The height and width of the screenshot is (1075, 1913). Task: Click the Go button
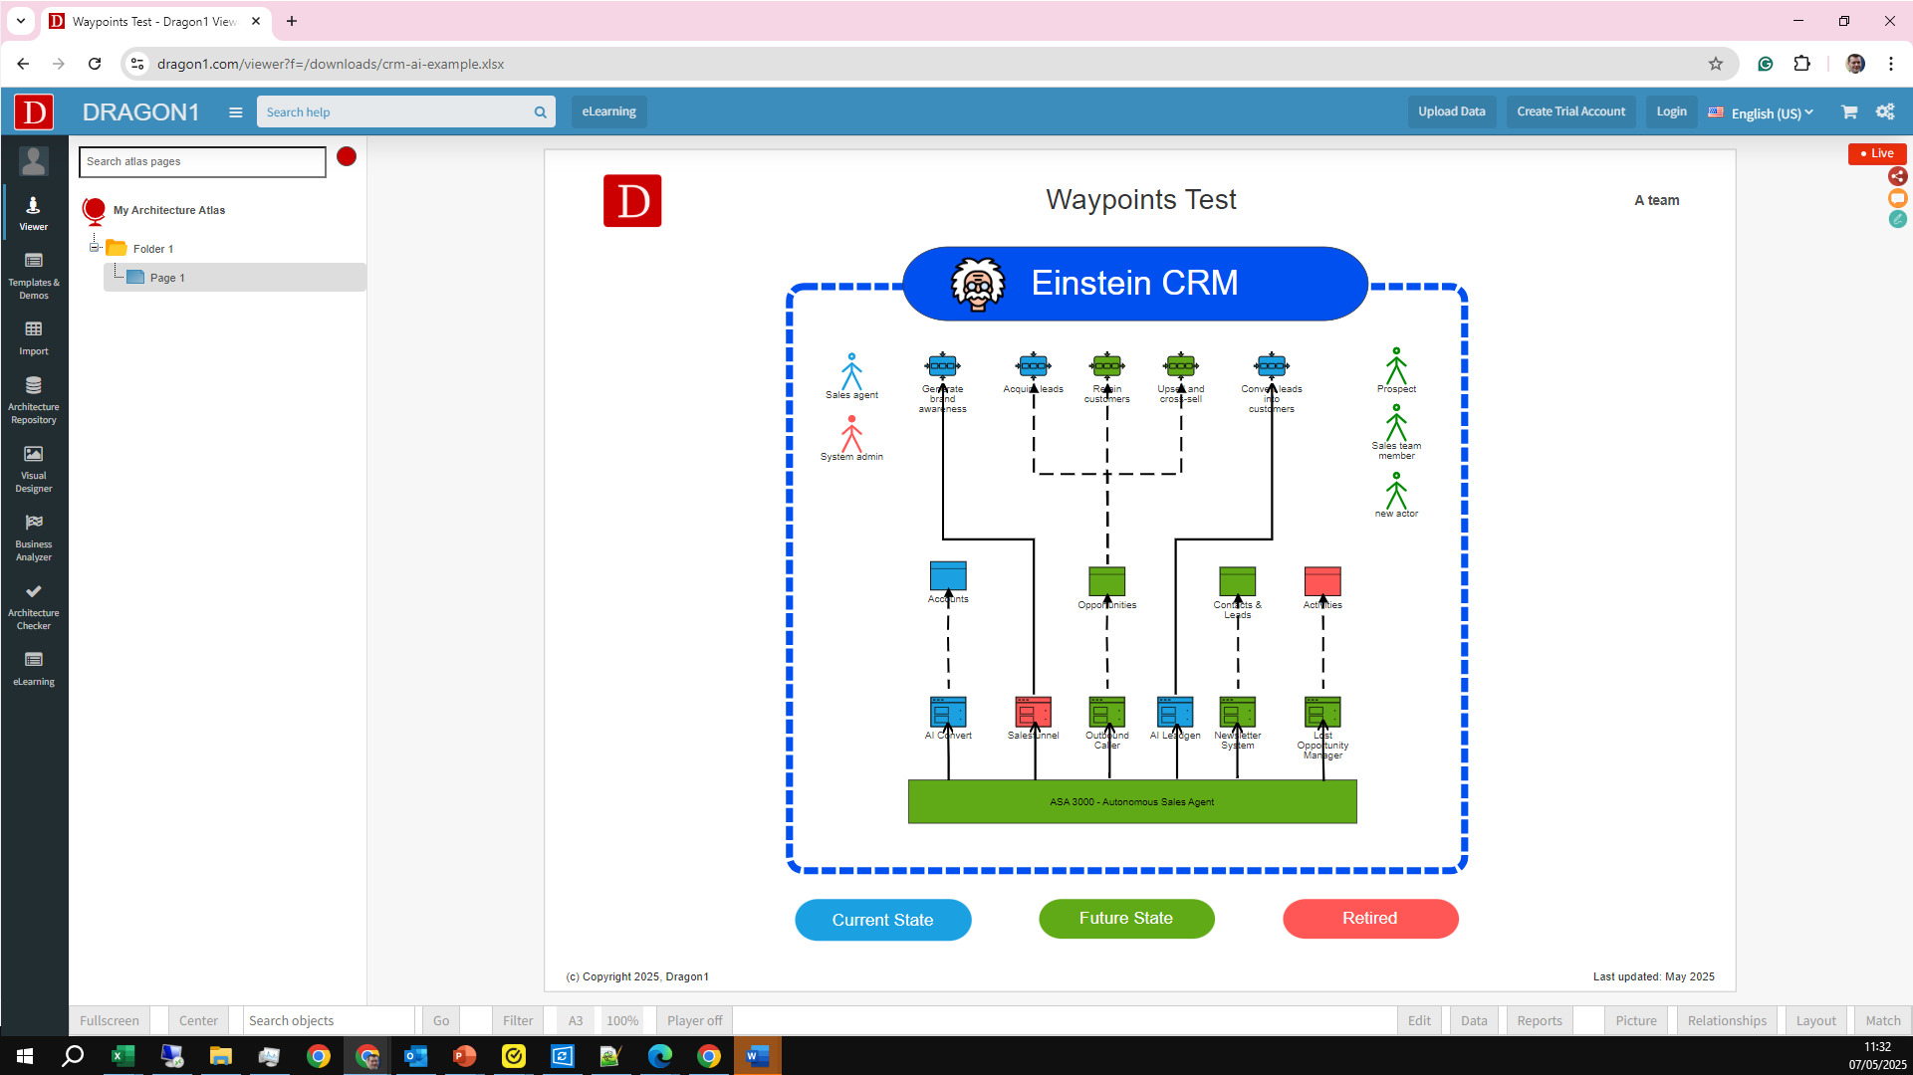[441, 1020]
